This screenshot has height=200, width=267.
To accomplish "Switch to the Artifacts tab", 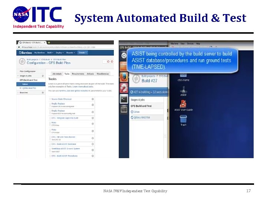I will (90, 74).
